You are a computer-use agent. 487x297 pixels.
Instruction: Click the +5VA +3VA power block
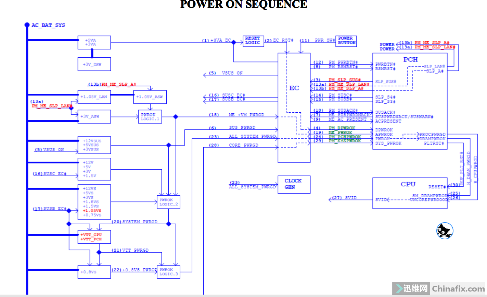(94, 42)
